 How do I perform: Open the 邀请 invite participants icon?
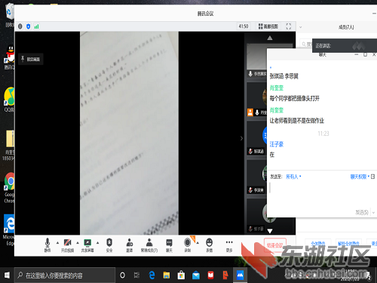click(129, 245)
